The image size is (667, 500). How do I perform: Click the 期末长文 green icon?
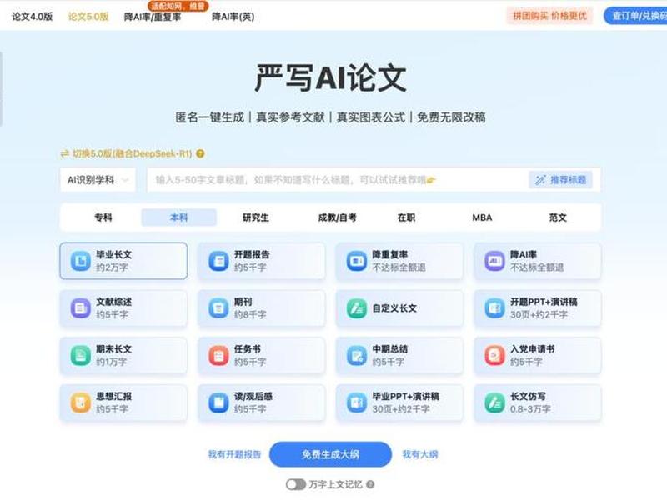click(x=80, y=356)
